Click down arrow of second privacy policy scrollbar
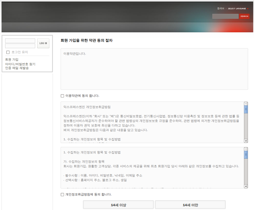Viewport: 254px width, 210px height. pos(246,186)
